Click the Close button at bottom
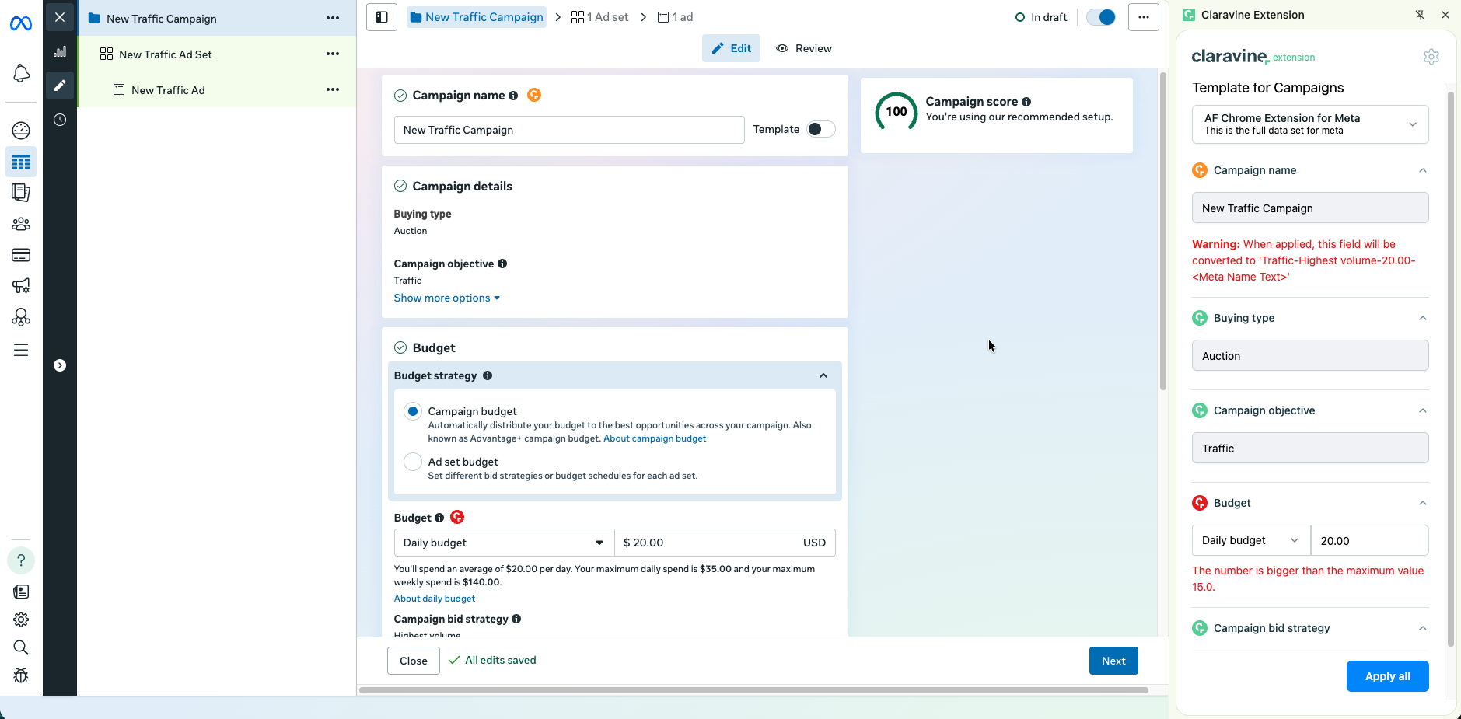The width and height of the screenshot is (1461, 719). 414,661
